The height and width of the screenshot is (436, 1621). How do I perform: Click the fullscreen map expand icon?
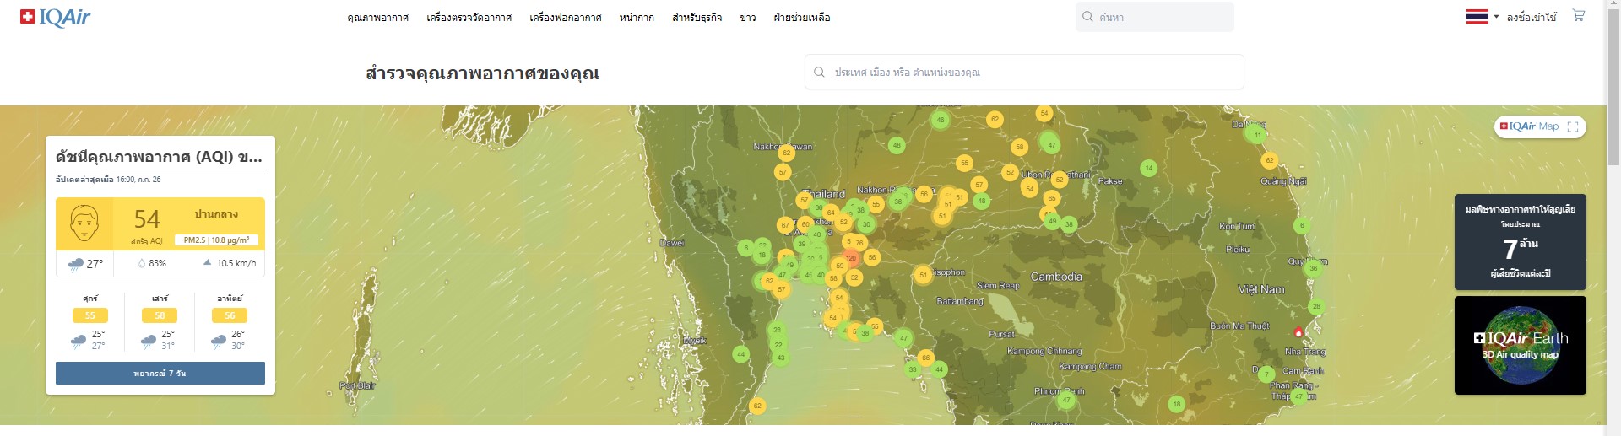pyautogui.click(x=1572, y=126)
